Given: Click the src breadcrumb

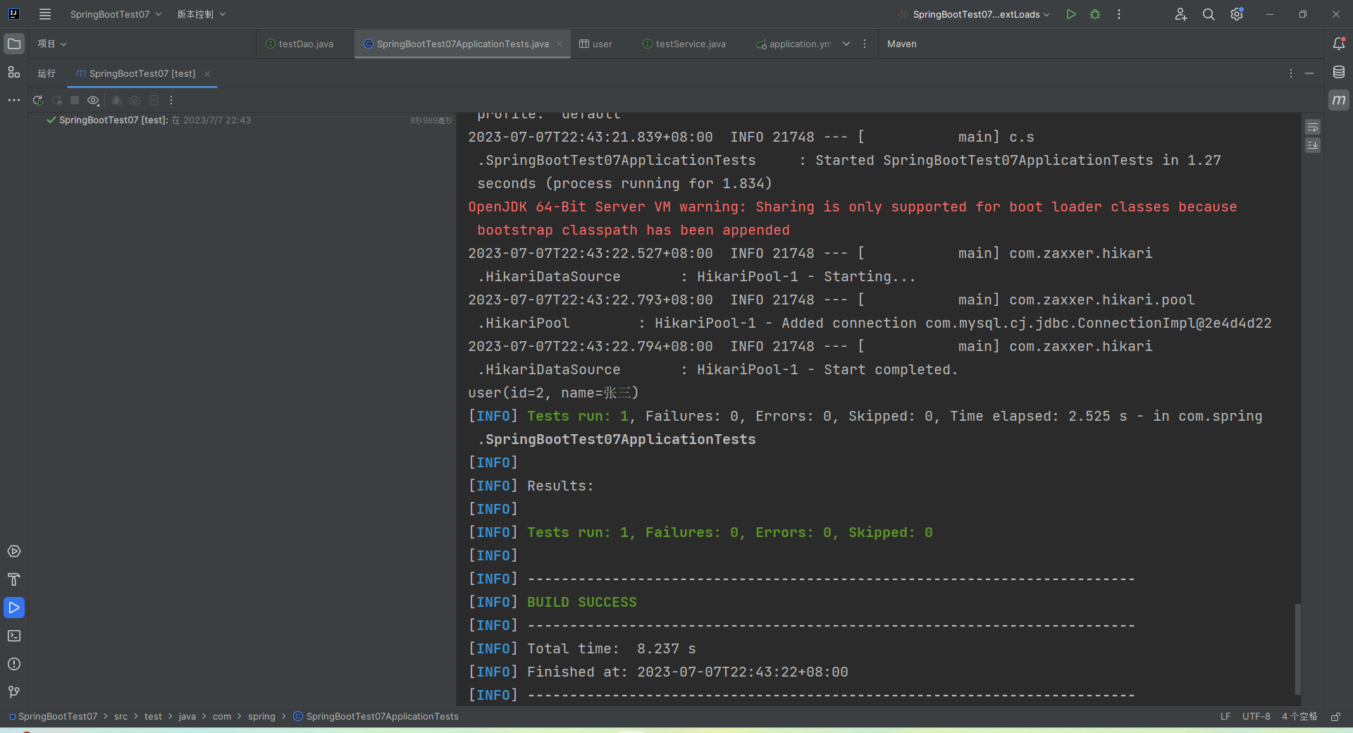Looking at the screenshot, I should point(121,717).
